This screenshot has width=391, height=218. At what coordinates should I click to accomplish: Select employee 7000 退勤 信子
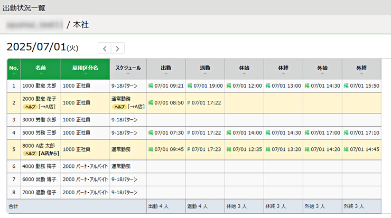click(40, 193)
